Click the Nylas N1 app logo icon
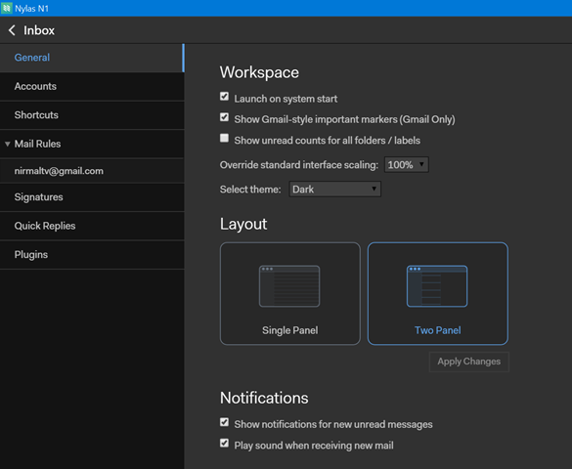 pos(6,8)
